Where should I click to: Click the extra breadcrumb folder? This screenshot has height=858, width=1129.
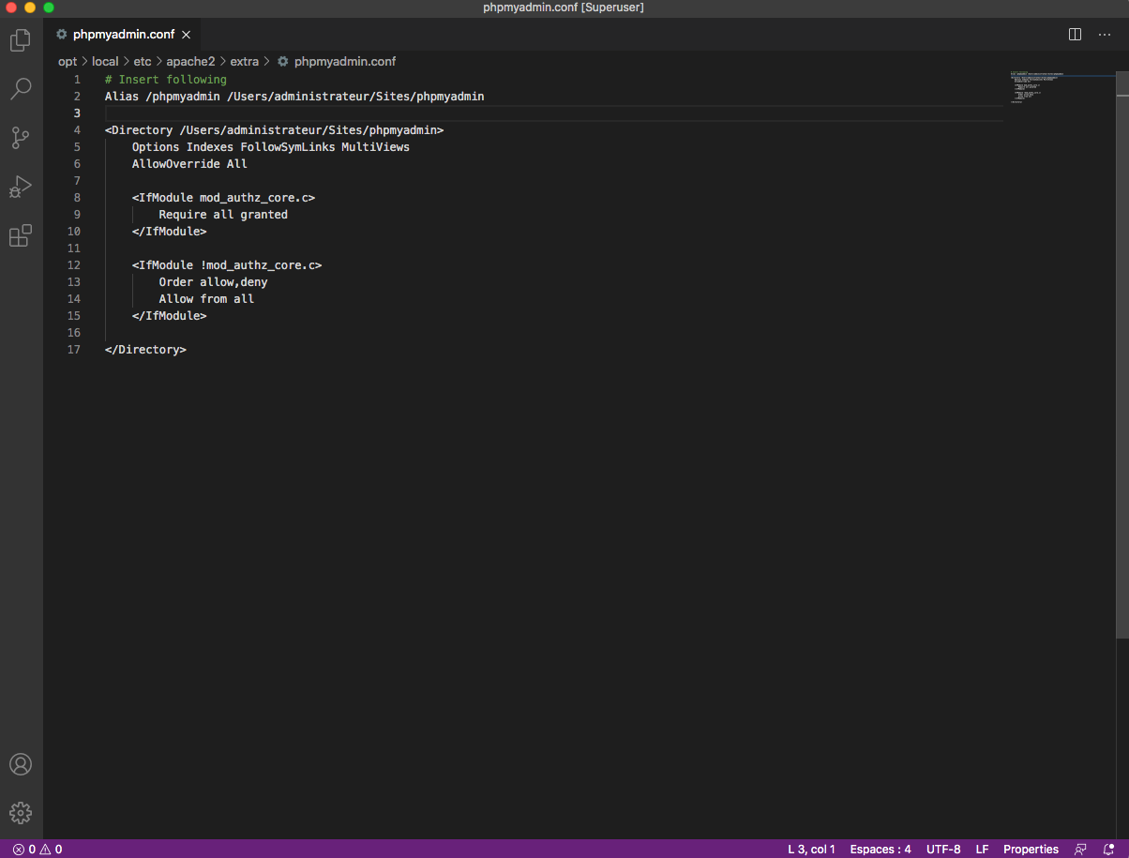tap(244, 61)
